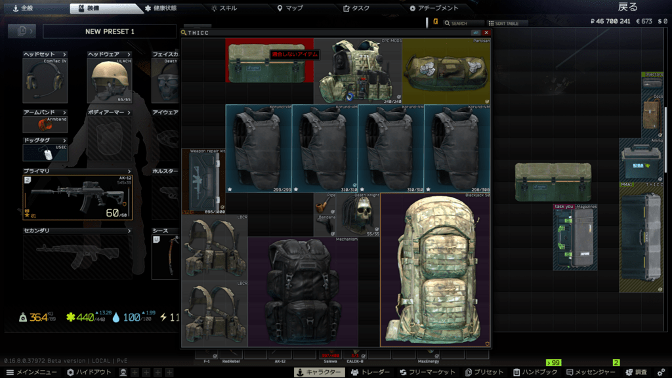The height and width of the screenshot is (378, 672).
Task: Select the Death Knight mask
Action: point(358,215)
